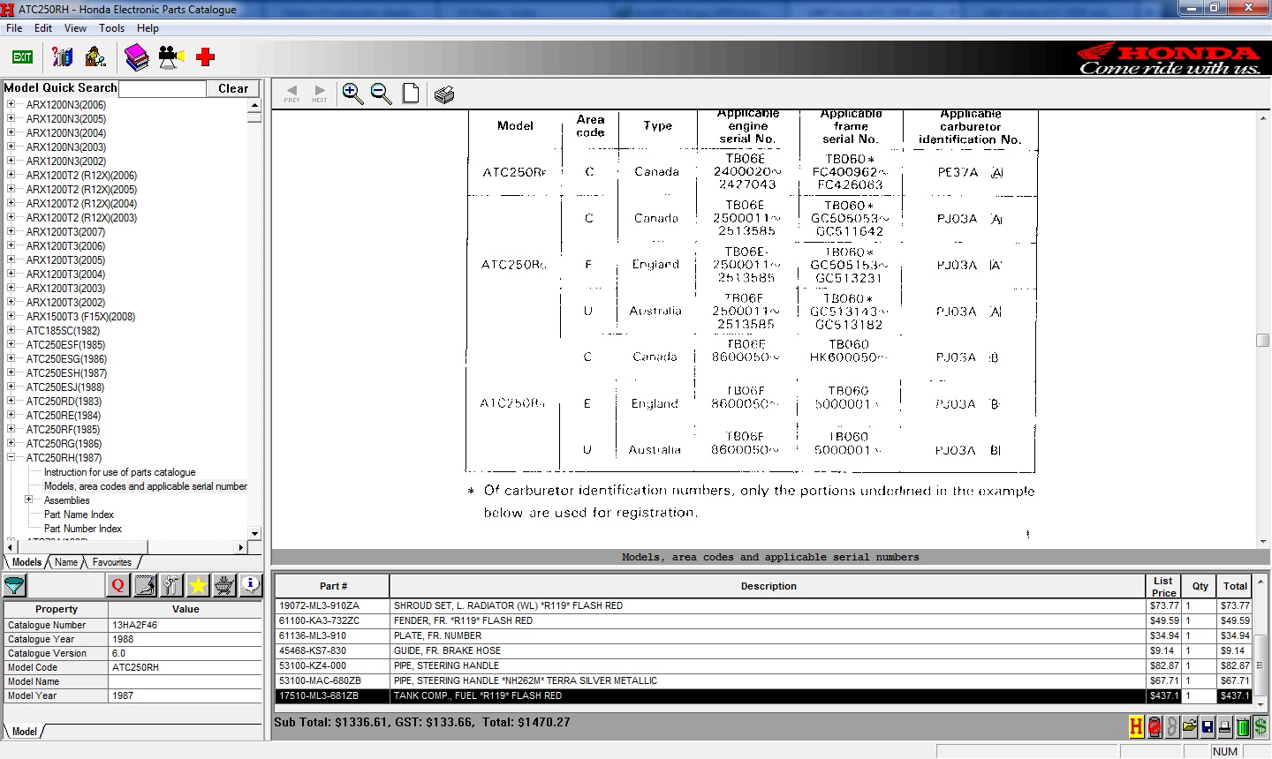This screenshot has width=1272, height=759.
Task: Open the stacked books catalogue icon
Action: pyautogui.click(x=136, y=57)
